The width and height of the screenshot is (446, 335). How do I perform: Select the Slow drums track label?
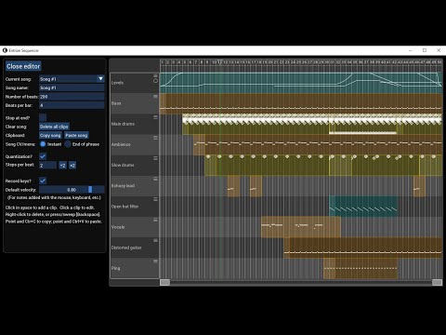point(123,165)
